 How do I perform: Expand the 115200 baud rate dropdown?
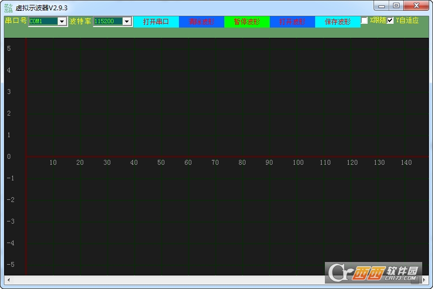(126, 21)
